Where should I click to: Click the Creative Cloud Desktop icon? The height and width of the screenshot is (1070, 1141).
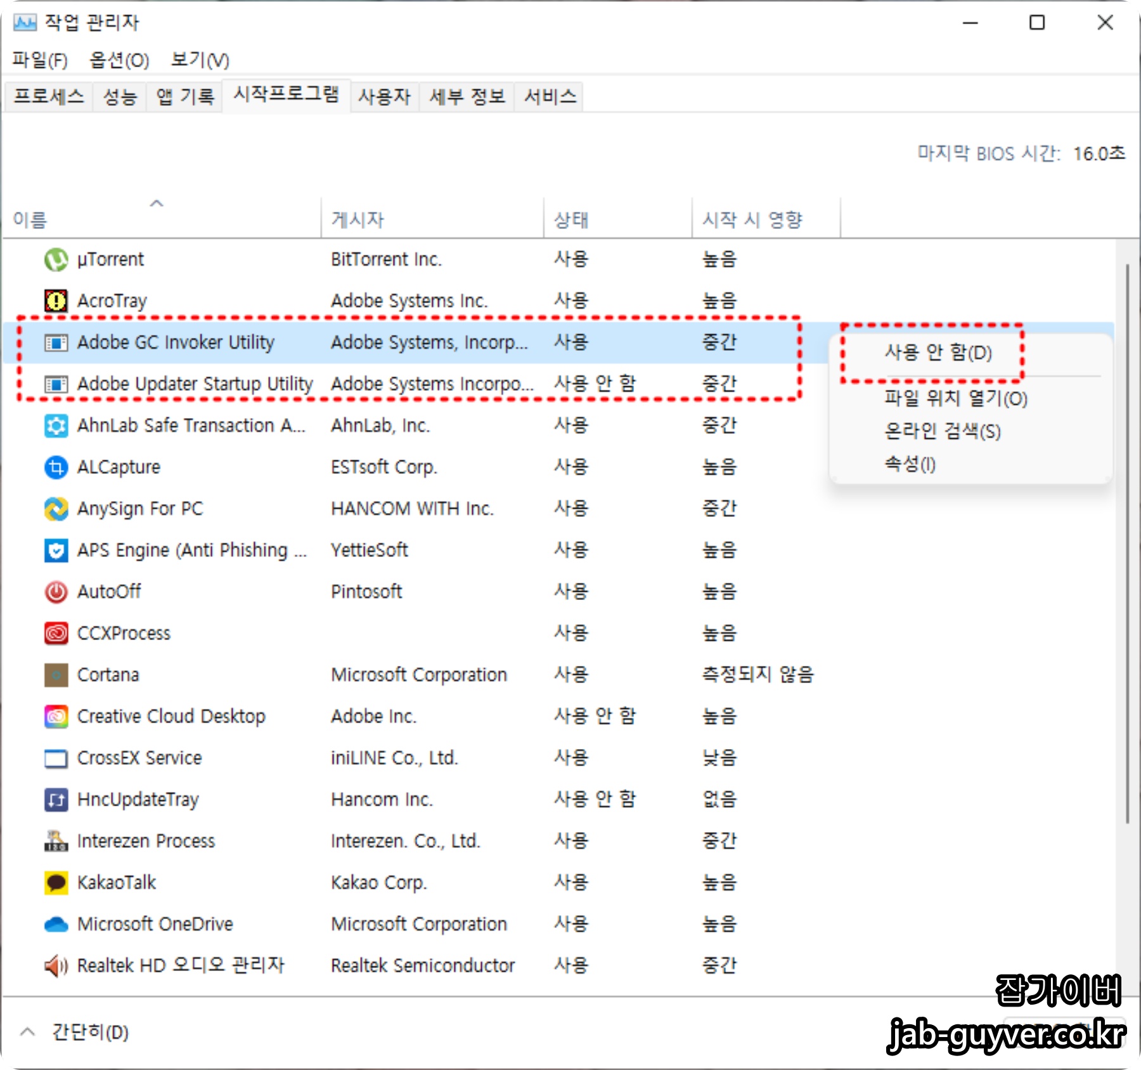(x=56, y=717)
